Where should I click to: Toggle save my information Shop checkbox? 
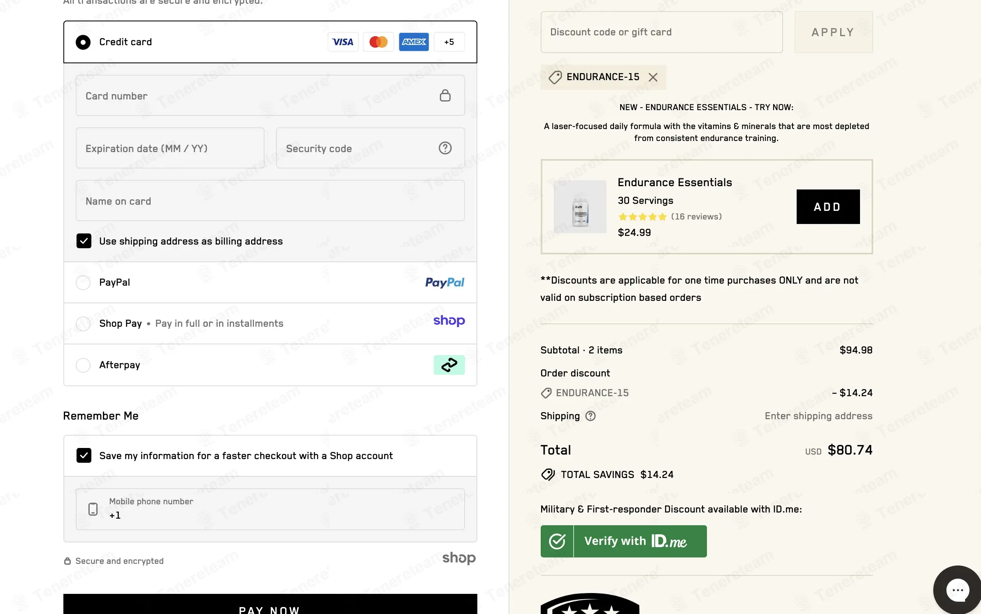pos(84,455)
